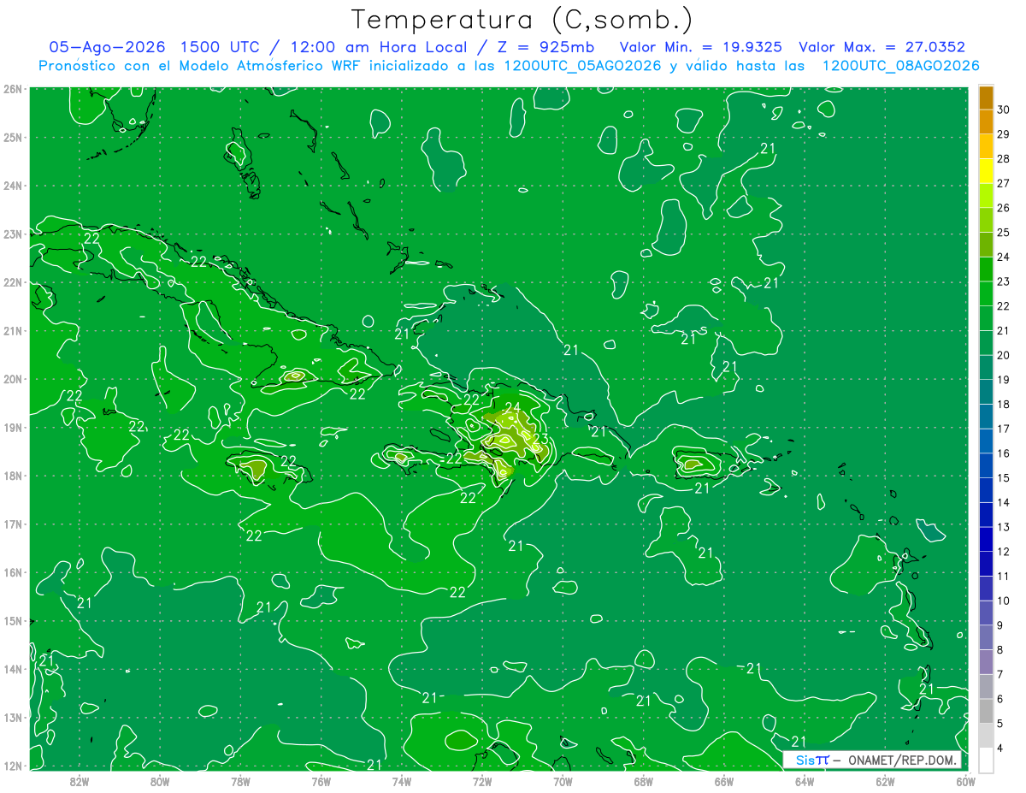Image resolution: width=1026 pixels, height=793 pixels.
Task: Click legend value label '27'
Action: (1003, 183)
